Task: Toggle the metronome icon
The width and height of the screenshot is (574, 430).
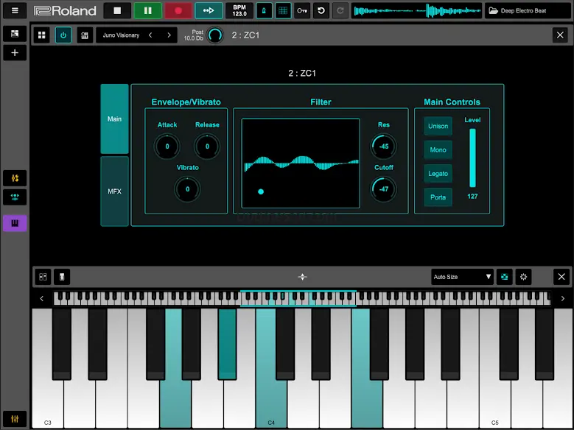Action: [x=263, y=11]
